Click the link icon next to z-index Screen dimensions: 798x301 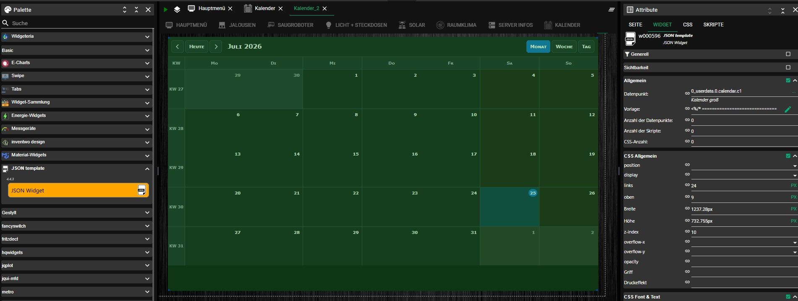(x=687, y=231)
